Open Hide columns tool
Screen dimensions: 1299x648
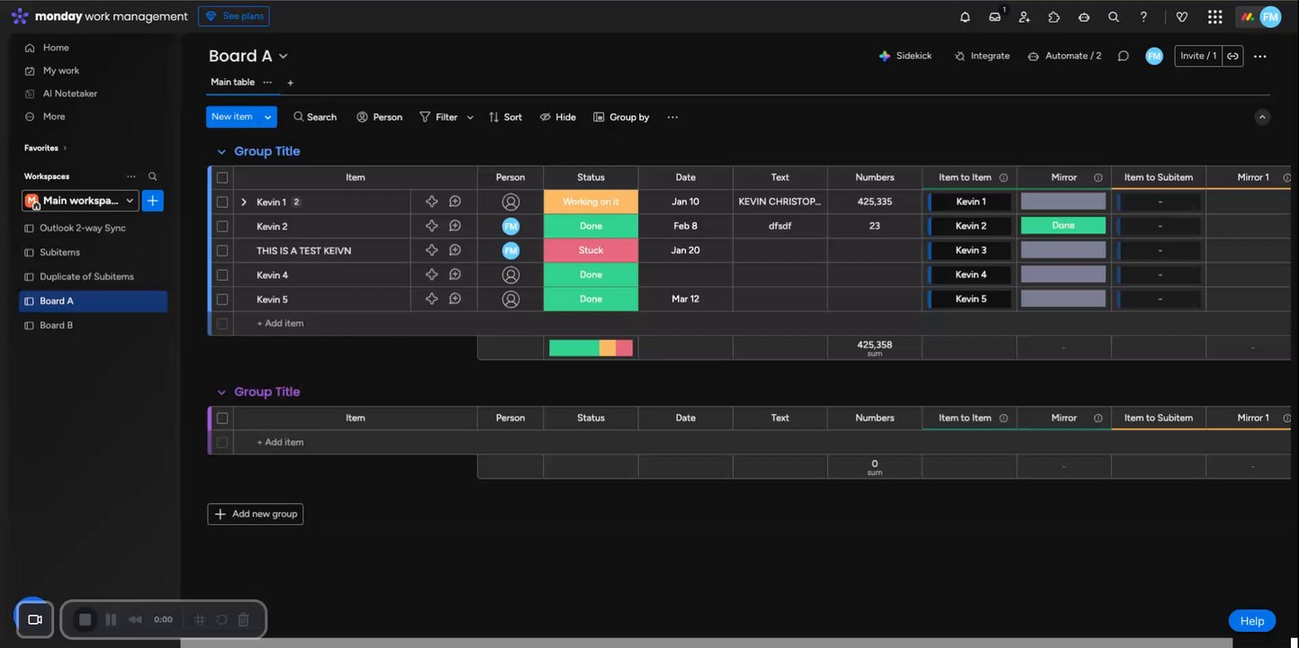pos(558,117)
